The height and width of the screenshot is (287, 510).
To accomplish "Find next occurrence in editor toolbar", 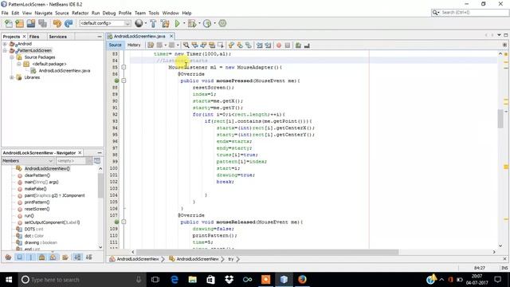I will click(203, 45).
